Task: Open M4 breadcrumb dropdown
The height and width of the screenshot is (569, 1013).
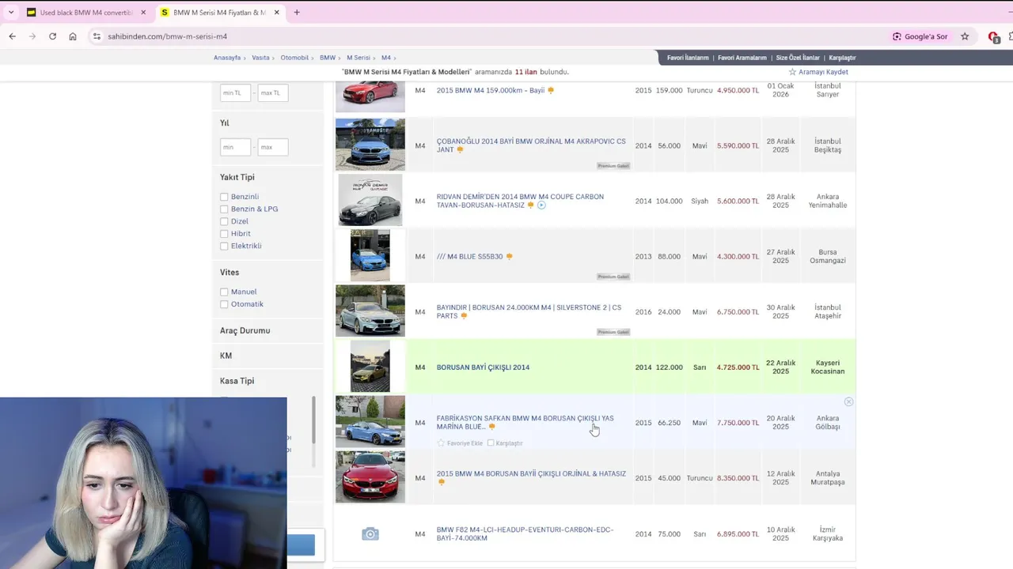Action: click(388, 58)
